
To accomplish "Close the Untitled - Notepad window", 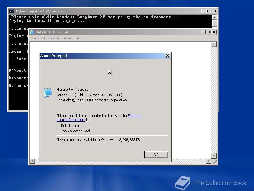I will click(x=214, y=32).
